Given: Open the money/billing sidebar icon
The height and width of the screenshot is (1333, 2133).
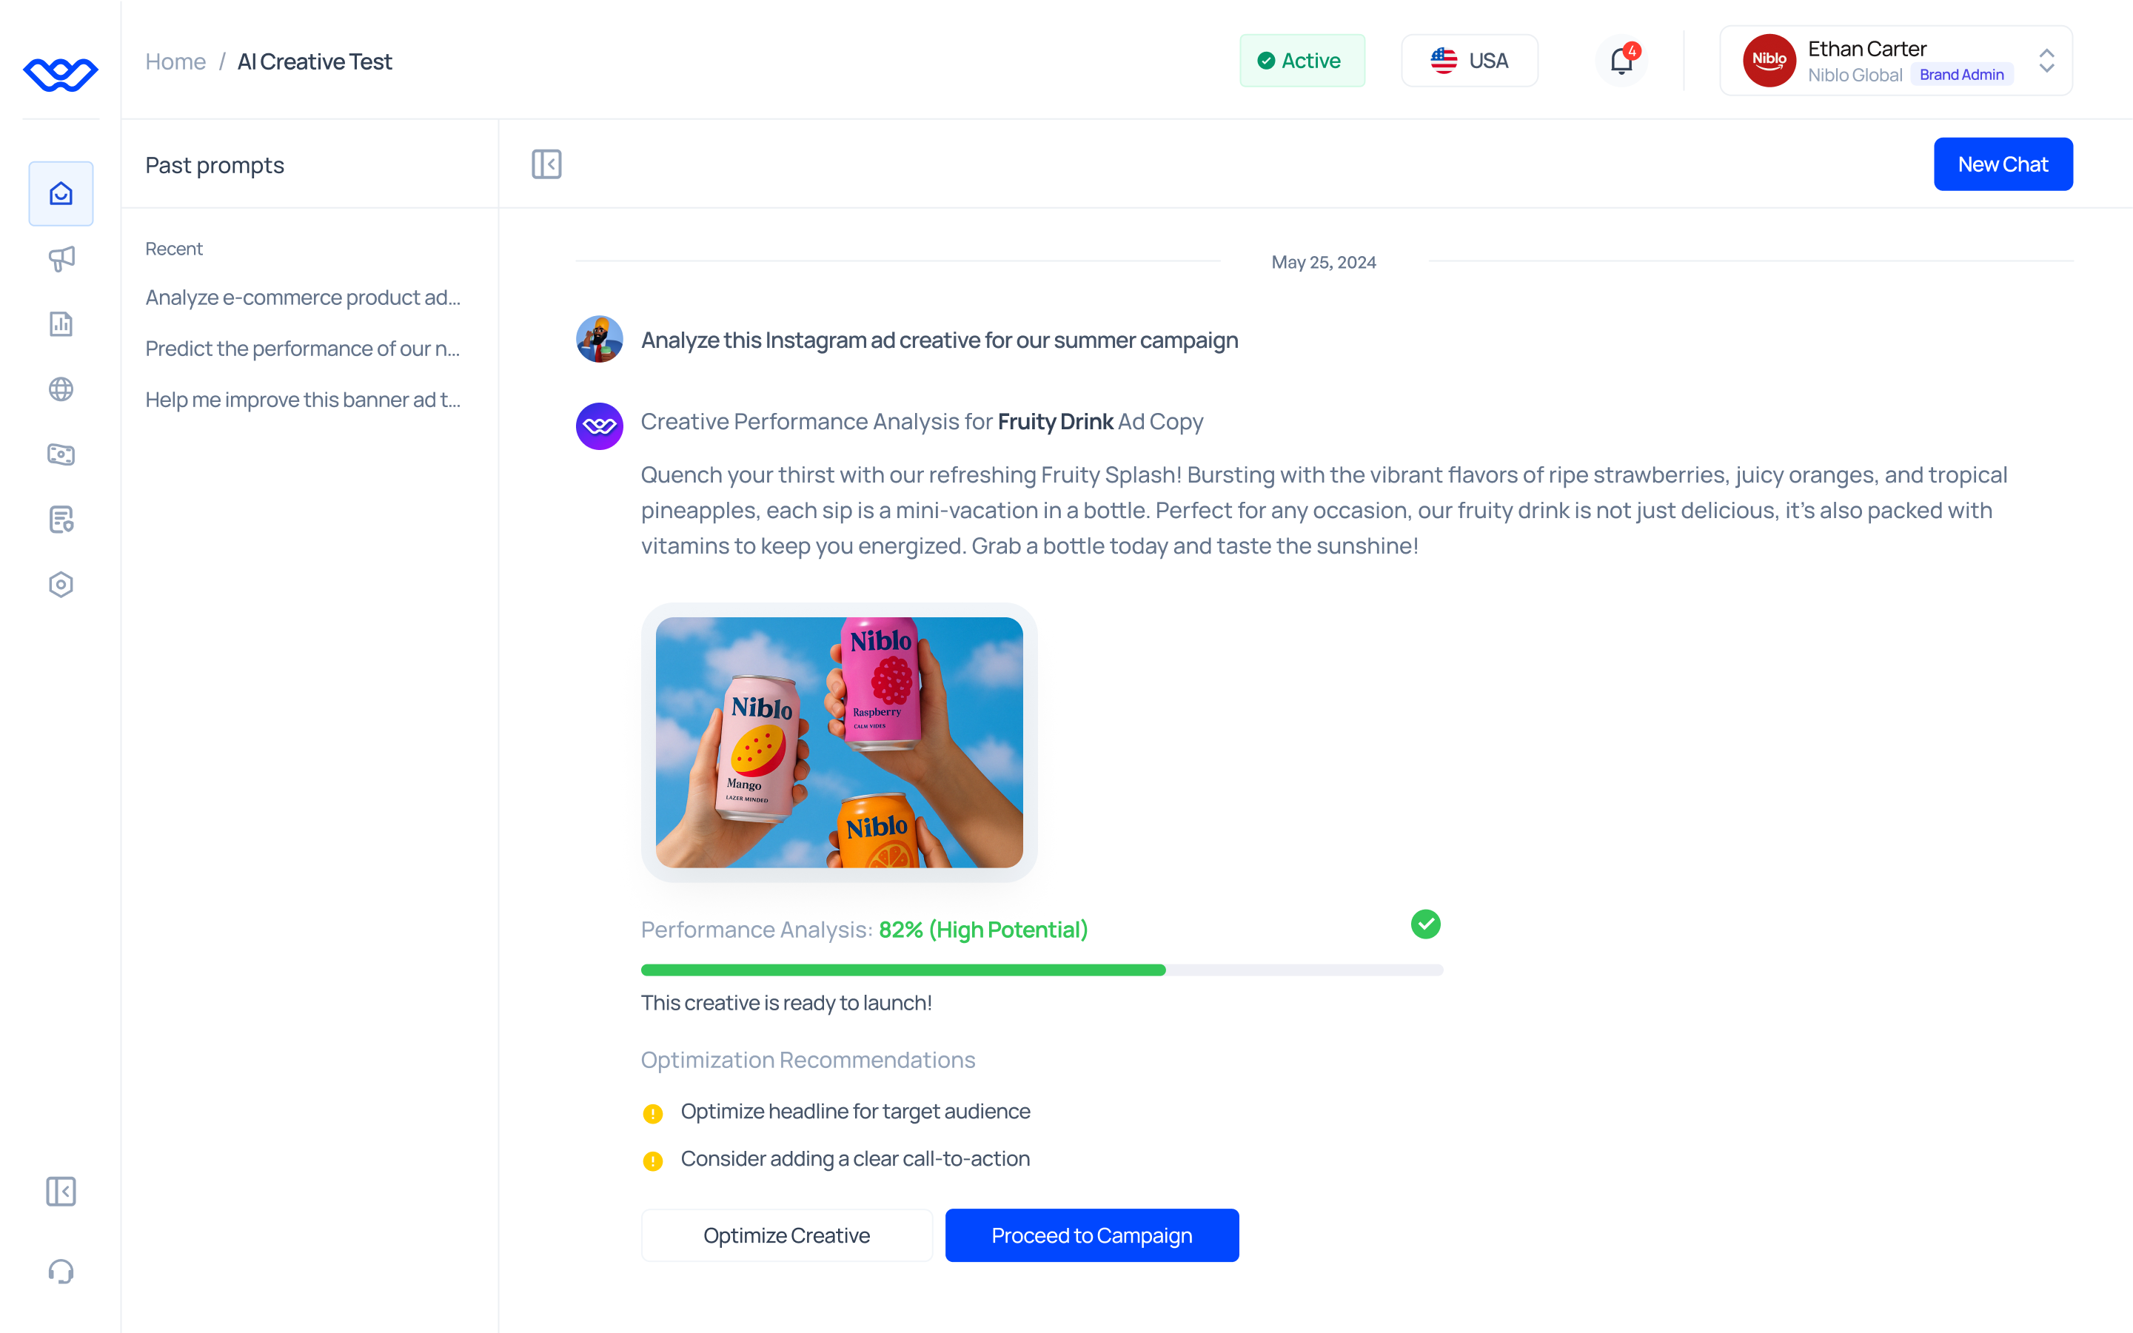Looking at the screenshot, I should tap(61, 454).
